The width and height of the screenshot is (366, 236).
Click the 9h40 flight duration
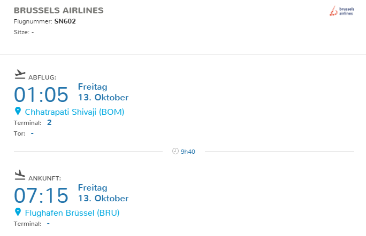point(188,152)
